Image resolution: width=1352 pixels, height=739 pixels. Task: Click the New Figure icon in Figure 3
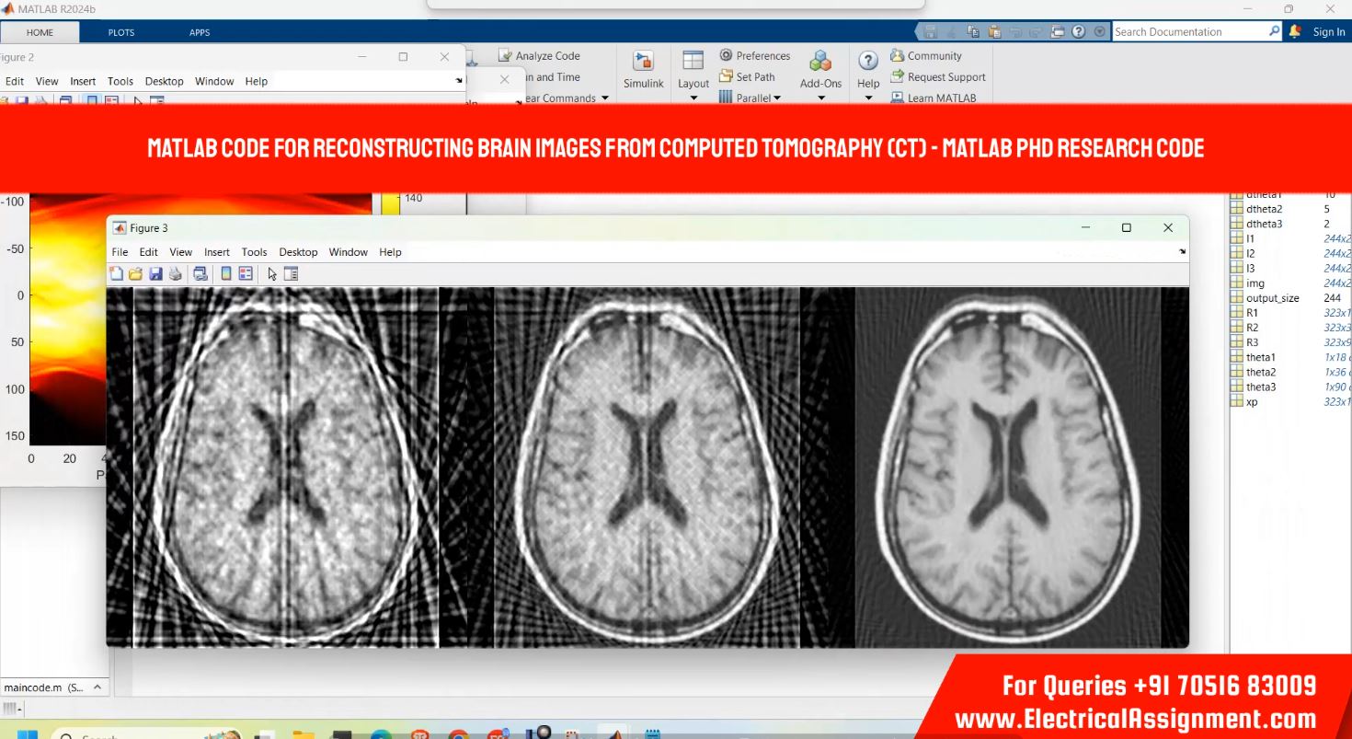pyautogui.click(x=116, y=273)
